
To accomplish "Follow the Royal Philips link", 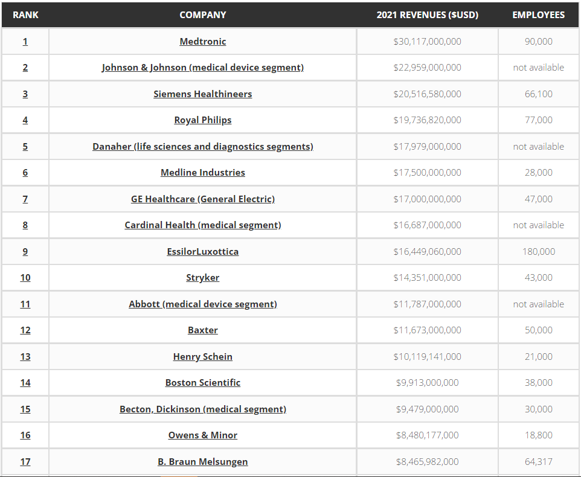I will pos(203,120).
